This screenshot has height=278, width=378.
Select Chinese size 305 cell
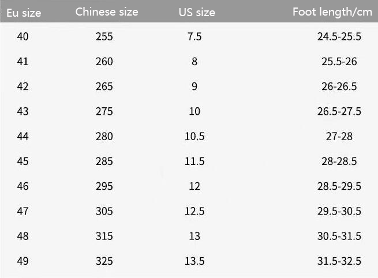[104, 211]
